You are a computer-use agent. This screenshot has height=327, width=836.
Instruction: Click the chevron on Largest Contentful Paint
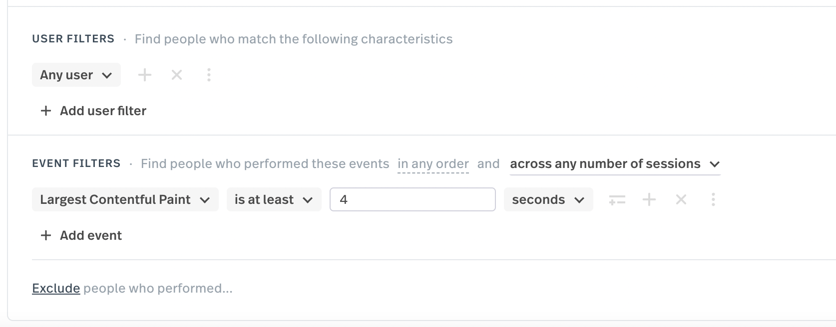205,200
